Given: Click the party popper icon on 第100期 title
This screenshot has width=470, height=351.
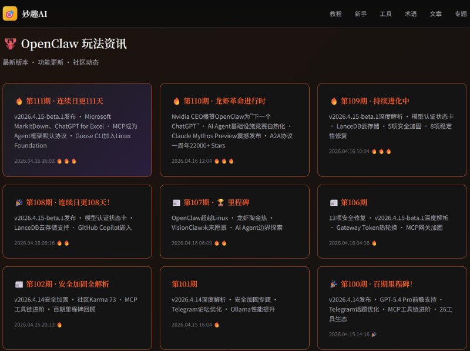Looking at the screenshot, I should (334, 284).
